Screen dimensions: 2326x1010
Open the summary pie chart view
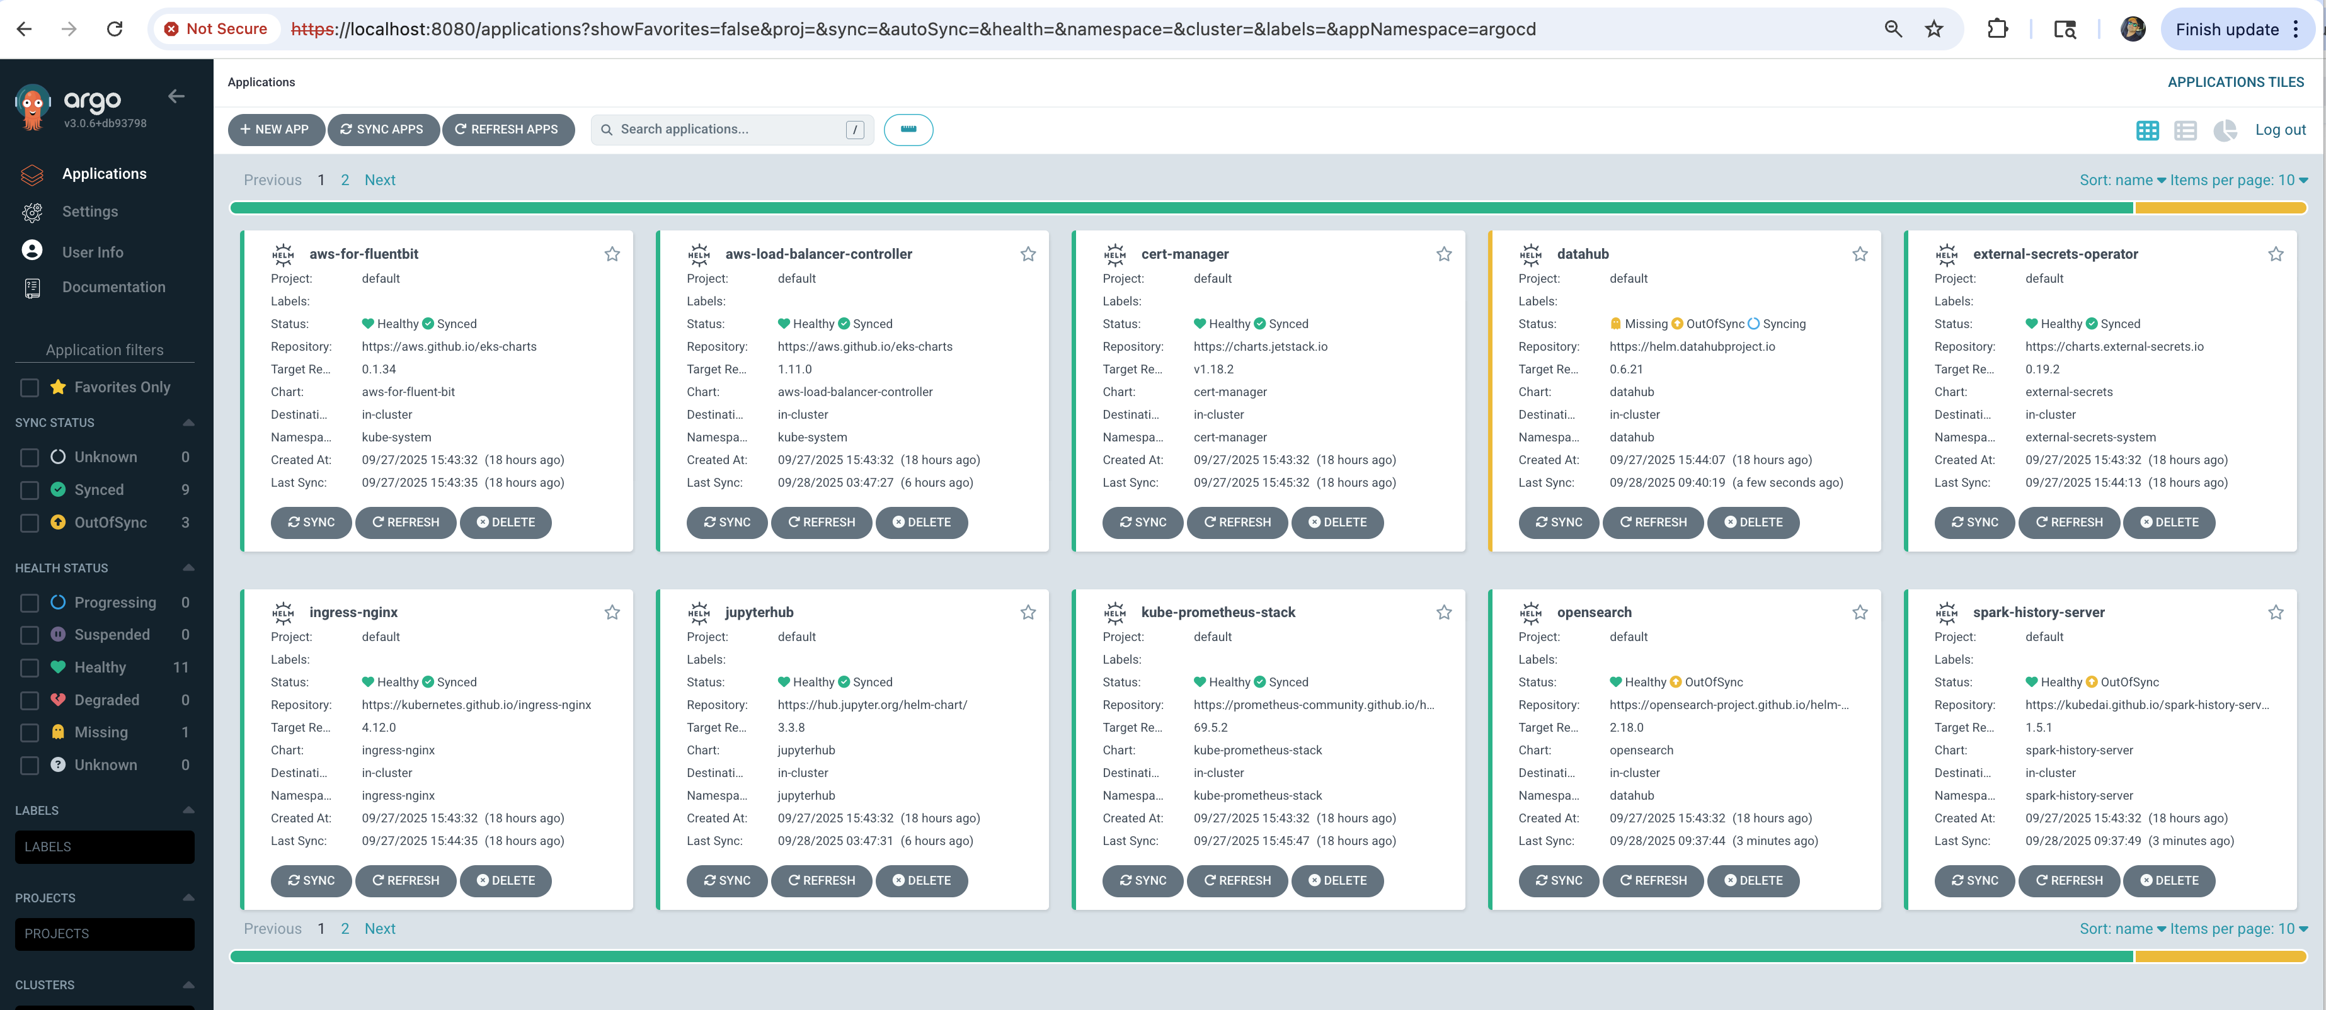tap(2225, 130)
